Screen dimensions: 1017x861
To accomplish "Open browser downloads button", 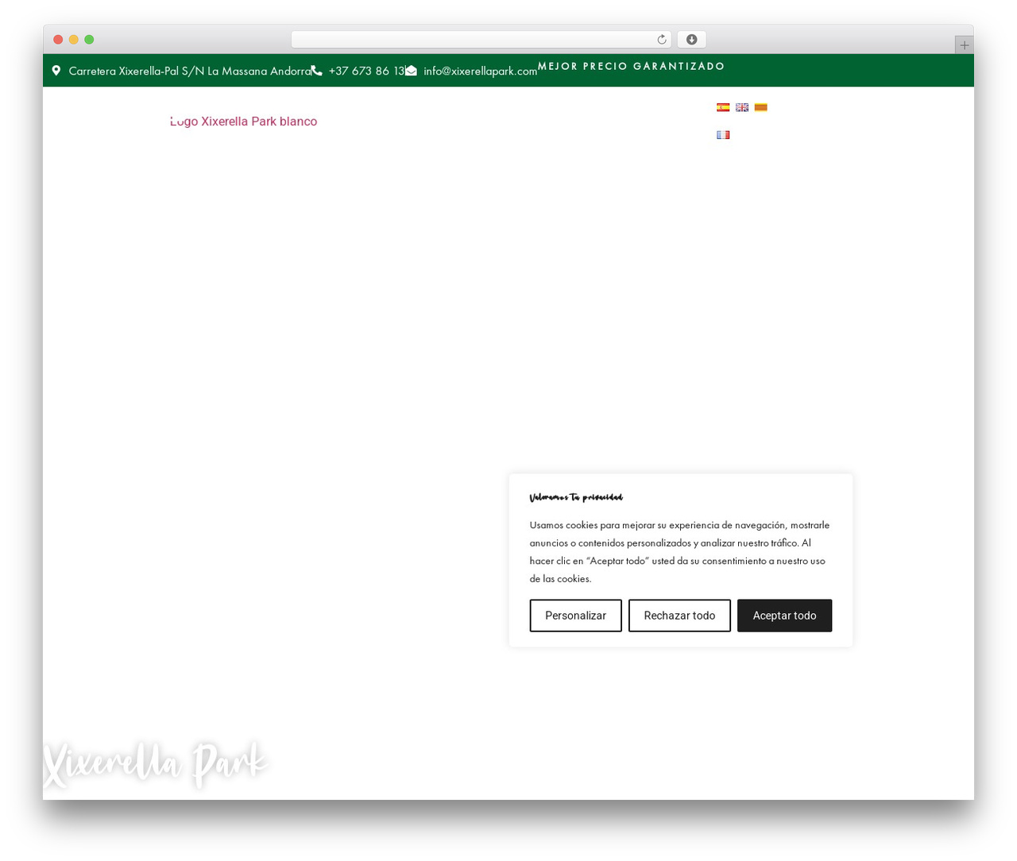I will (x=692, y=40).
